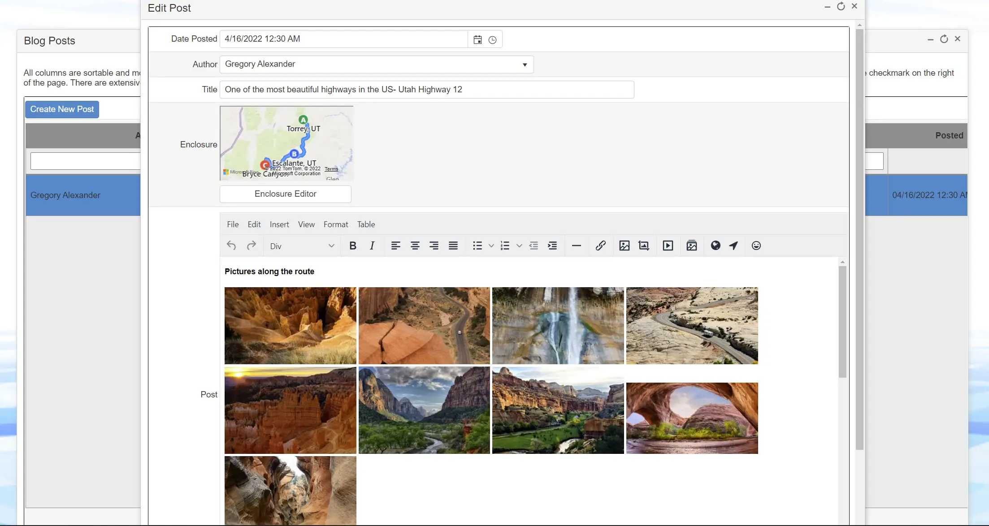Click the map route arrow icon
This screenshot has height=526, width=989.
(x=733, y=246)
